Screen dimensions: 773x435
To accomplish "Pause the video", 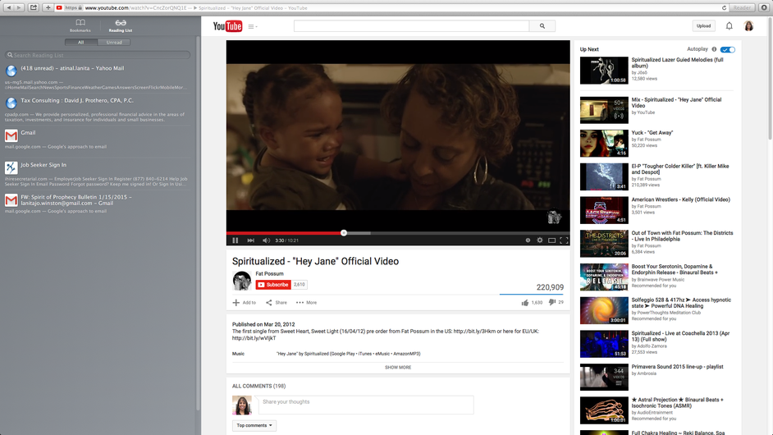I will 236,240.
